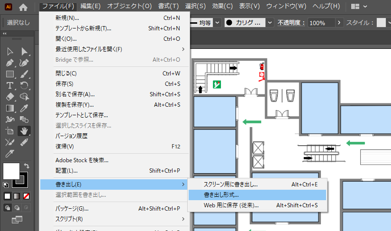Swap fill and stroke colors
The width and height of the screenshot is (391, 231).
(x=27, y=166)
